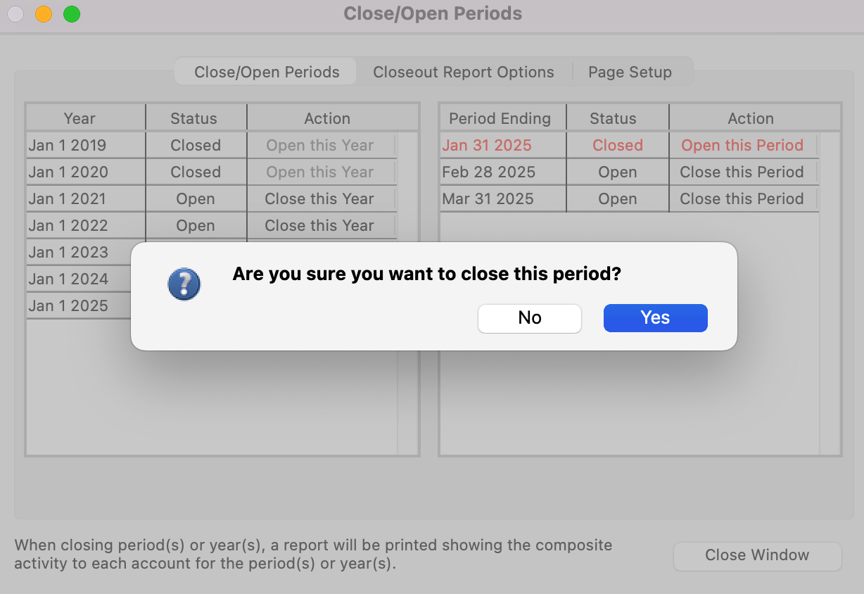The height and width of the screenshot is (594, 864).
Task: Click Close this Year for Jan 1 2021
Action: [x=319, y=199]
